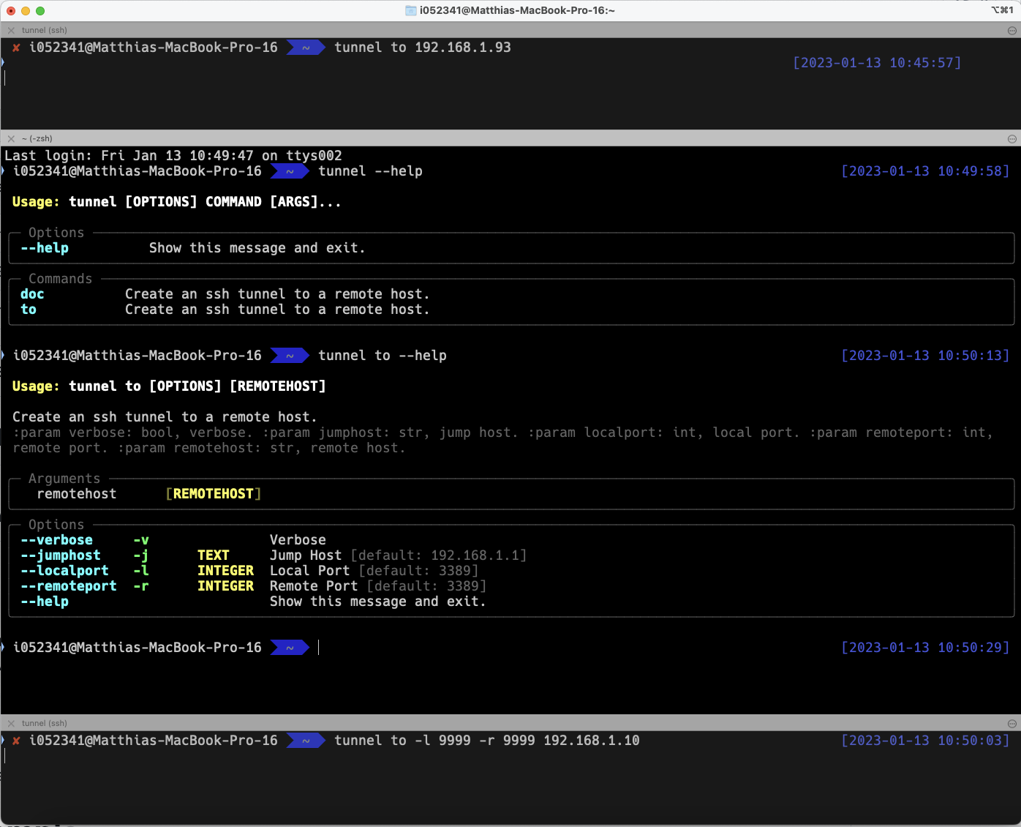Select the '~ (-zsh)' pane title

pos(37,139)
